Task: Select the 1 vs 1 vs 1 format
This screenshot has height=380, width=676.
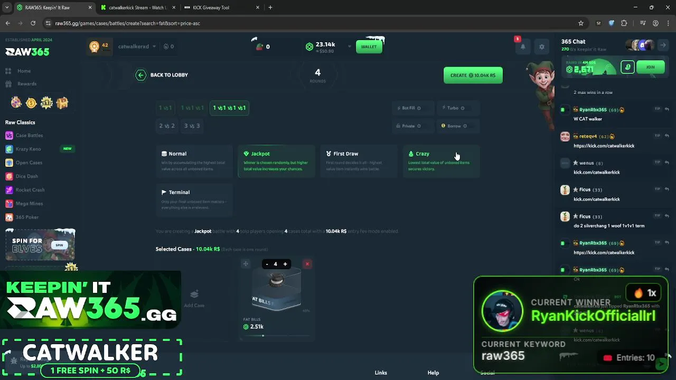Action: click(x=192, y=108)
